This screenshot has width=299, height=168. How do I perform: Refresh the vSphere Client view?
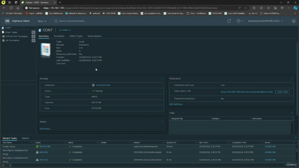[229, 21]
